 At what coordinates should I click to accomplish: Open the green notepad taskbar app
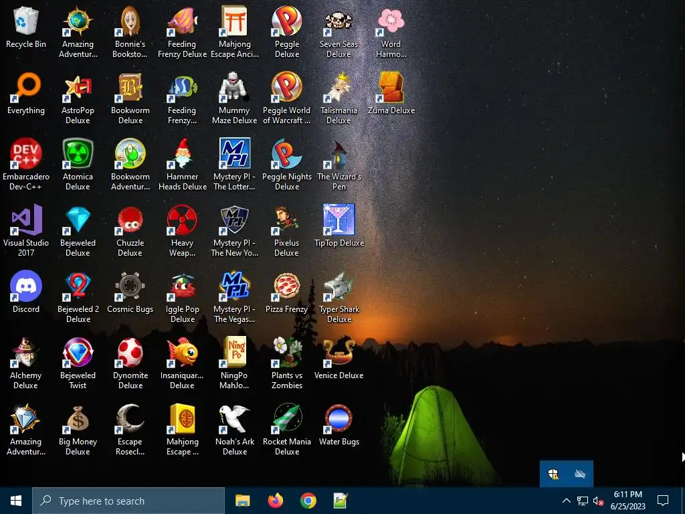click(x=340, y=501)
